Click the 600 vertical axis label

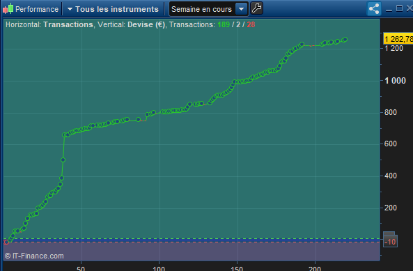pyautogui.click(x=390, y=144)
